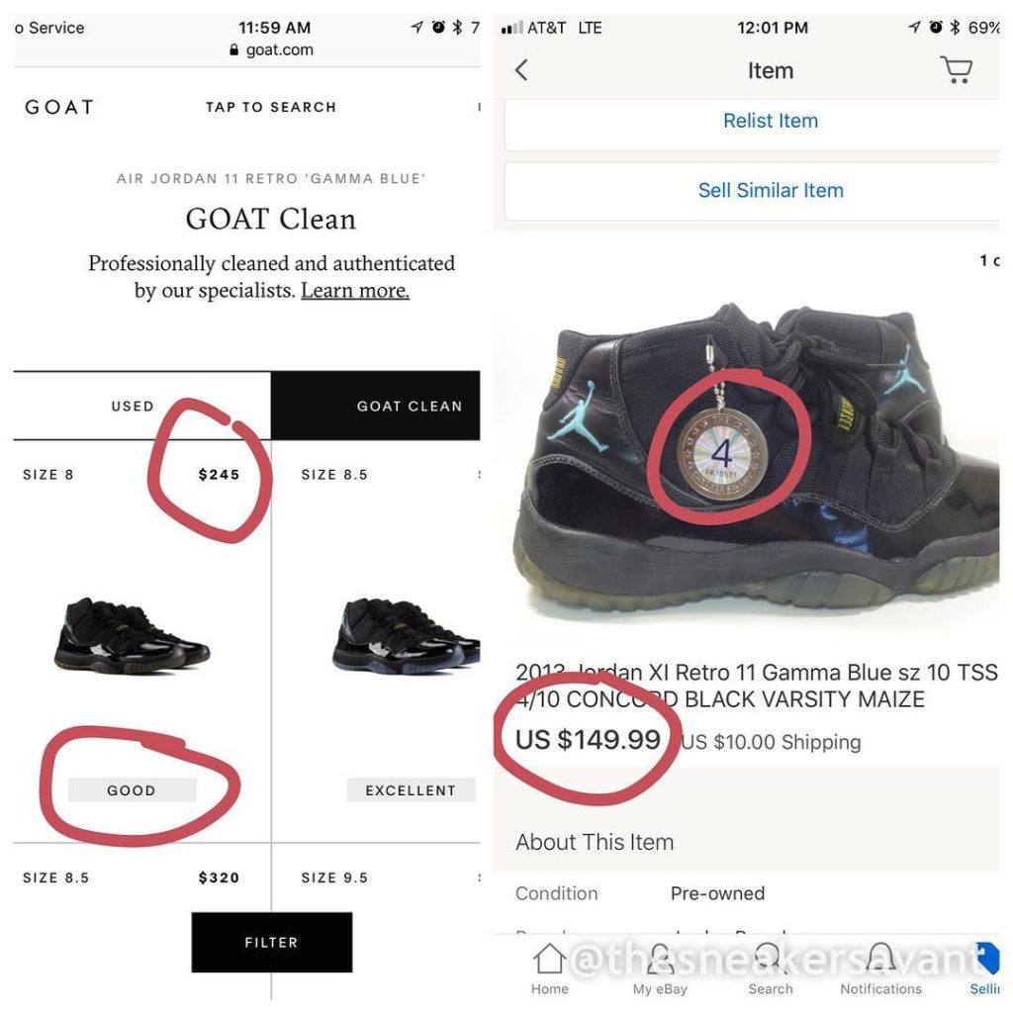Image resolution: width=1013 pixels, height=1013 pixels.
Task: Follow the Learn more link
Action: [355, 290]
